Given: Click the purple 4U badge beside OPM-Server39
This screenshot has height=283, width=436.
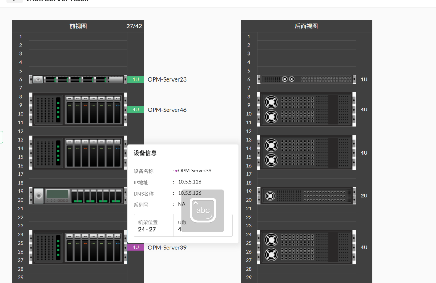Looking at the screenshot, I should 135,247.
